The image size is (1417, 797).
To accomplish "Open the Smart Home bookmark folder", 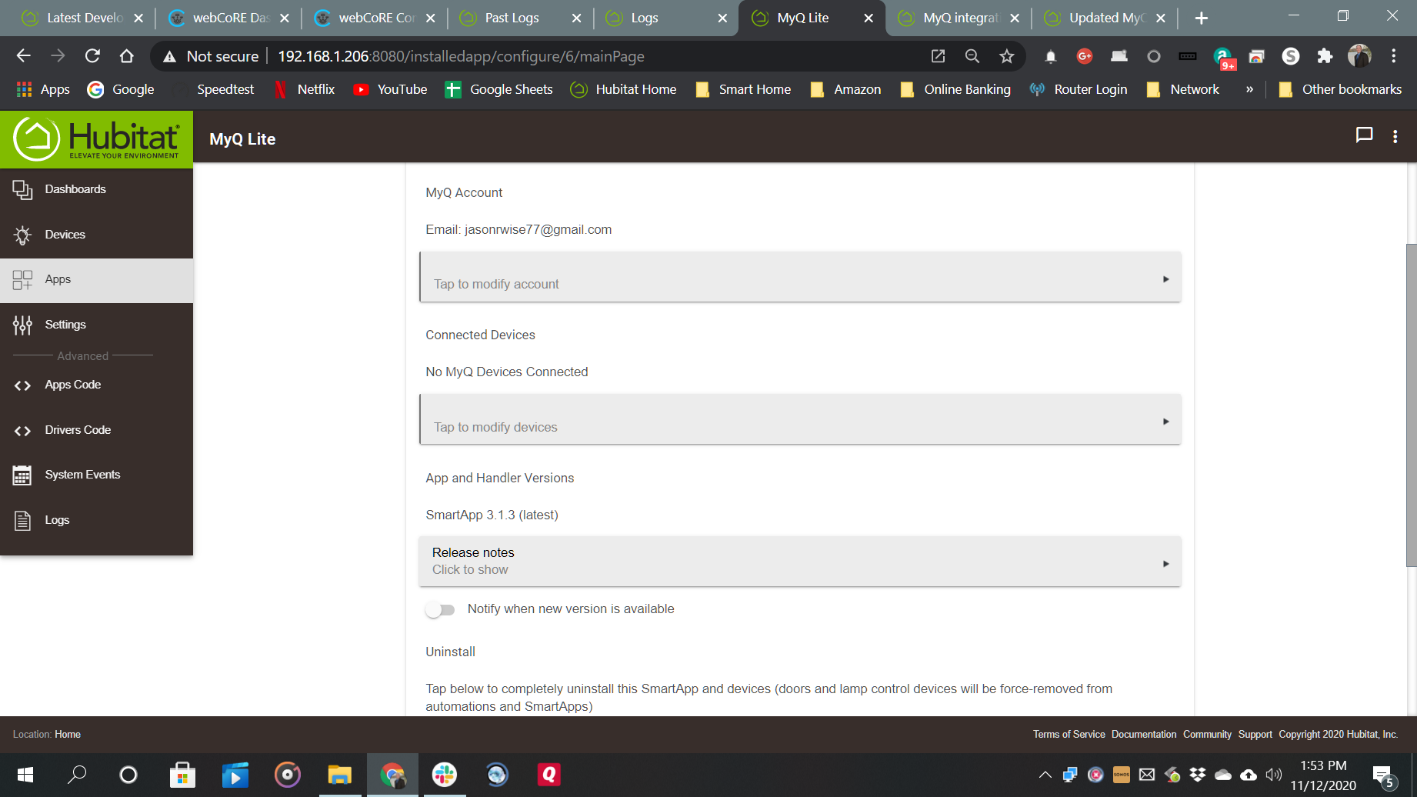I will [x=743, y=89].
